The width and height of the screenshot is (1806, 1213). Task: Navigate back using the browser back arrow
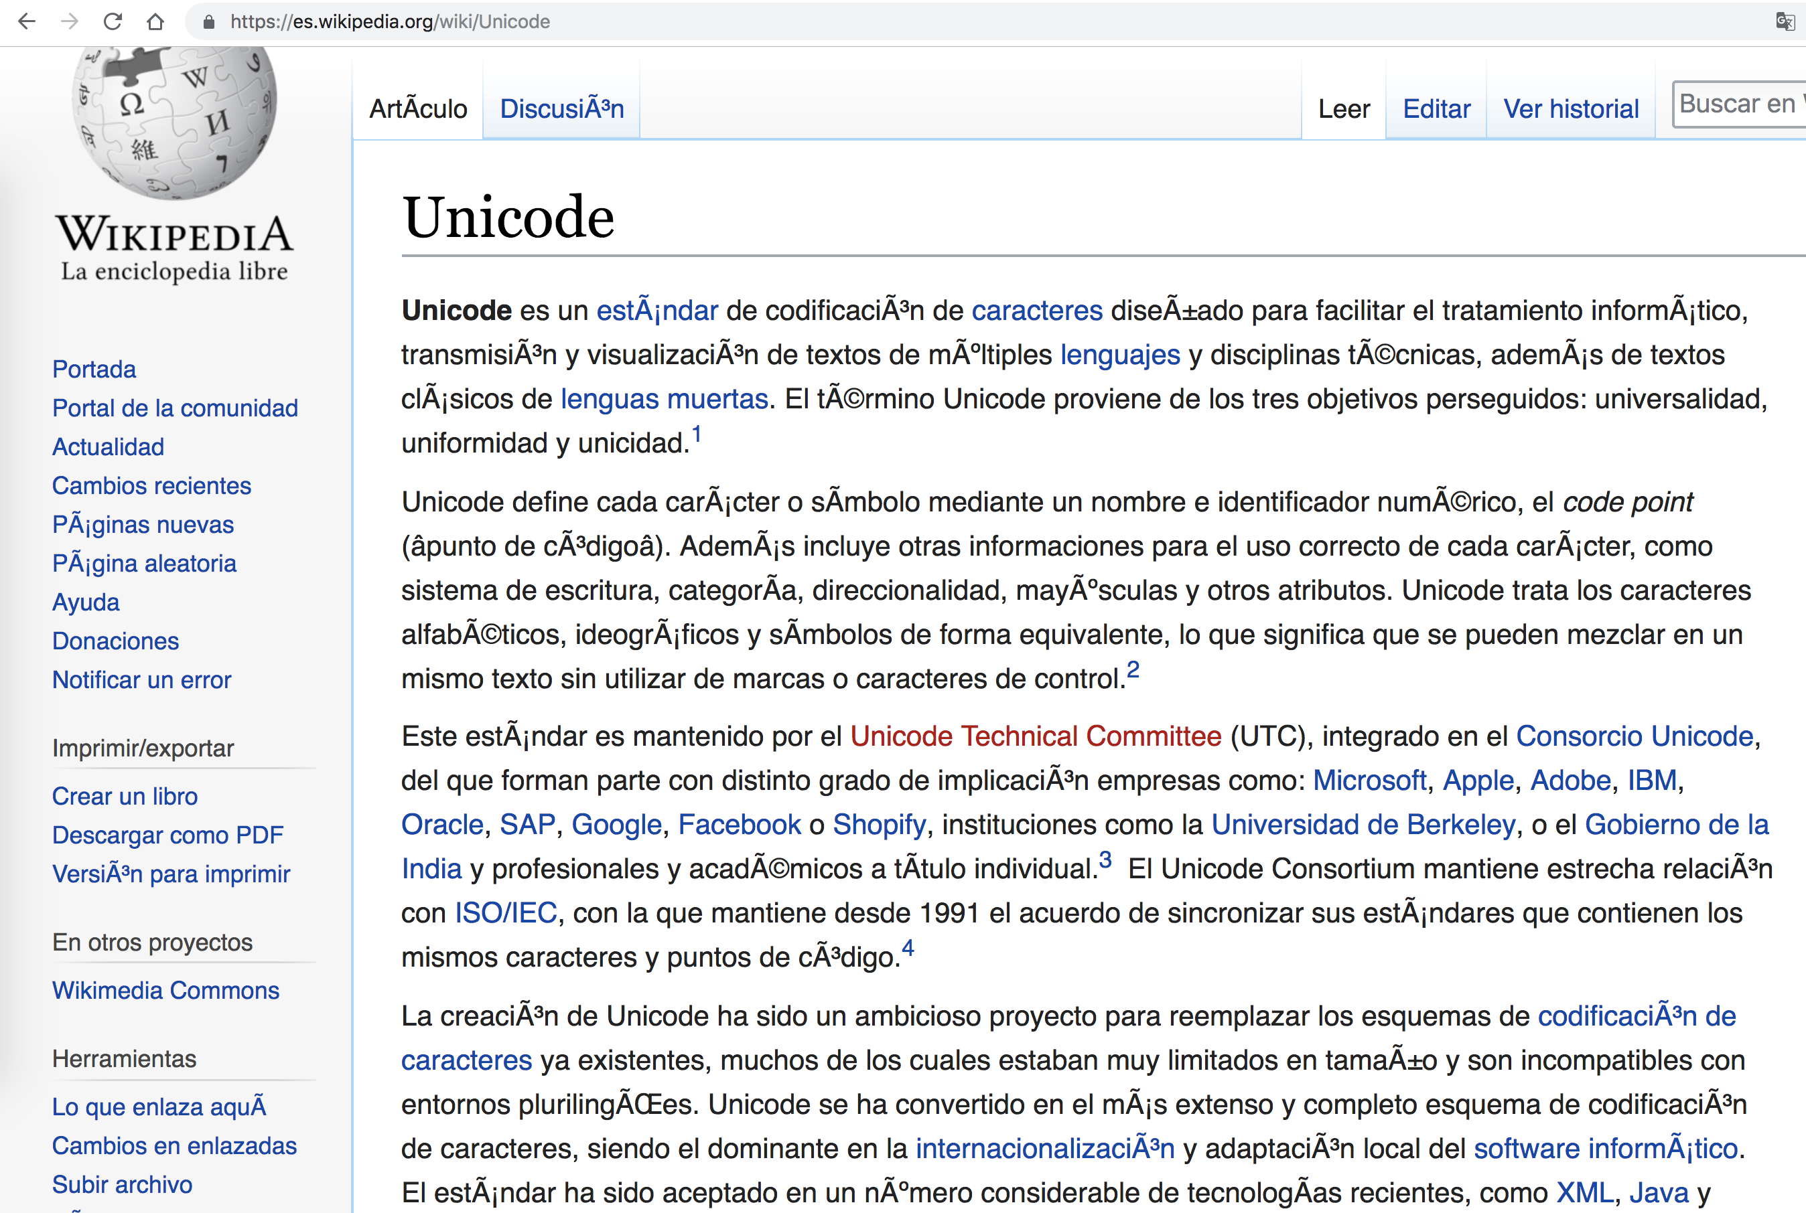[29, 21]
